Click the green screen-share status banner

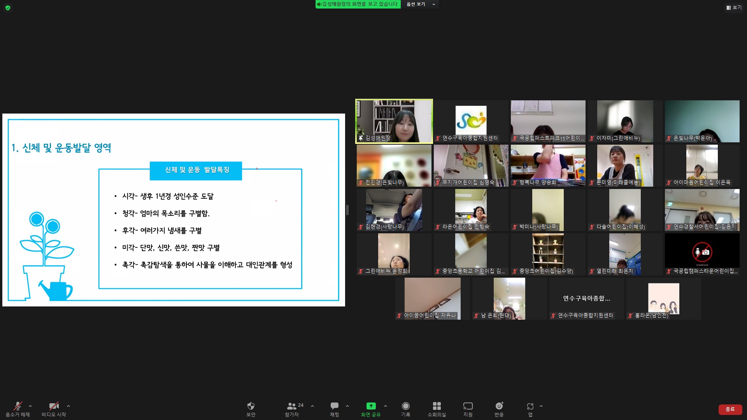[358, 4]
